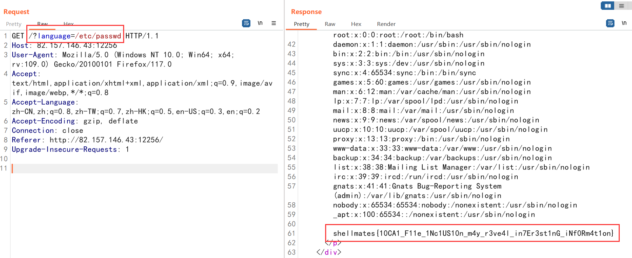This screenshot has height=258, width=632.
Task: Click the HTTP/1.1 protocol text
Action: pyautogui.click(x=142, y=36)
